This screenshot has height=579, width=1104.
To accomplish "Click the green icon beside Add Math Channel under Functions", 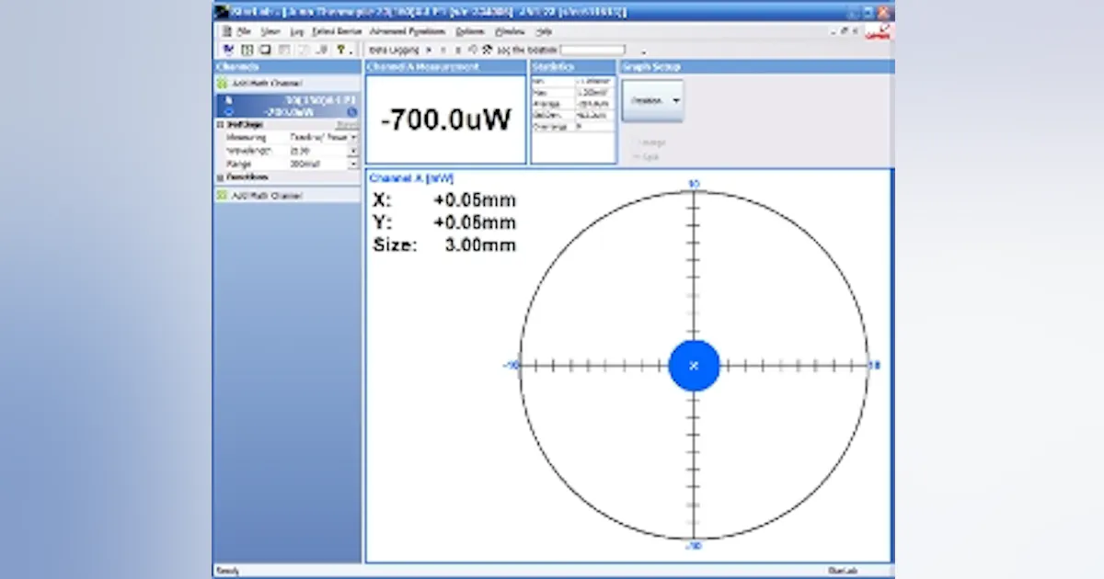I will click(222, 196).
